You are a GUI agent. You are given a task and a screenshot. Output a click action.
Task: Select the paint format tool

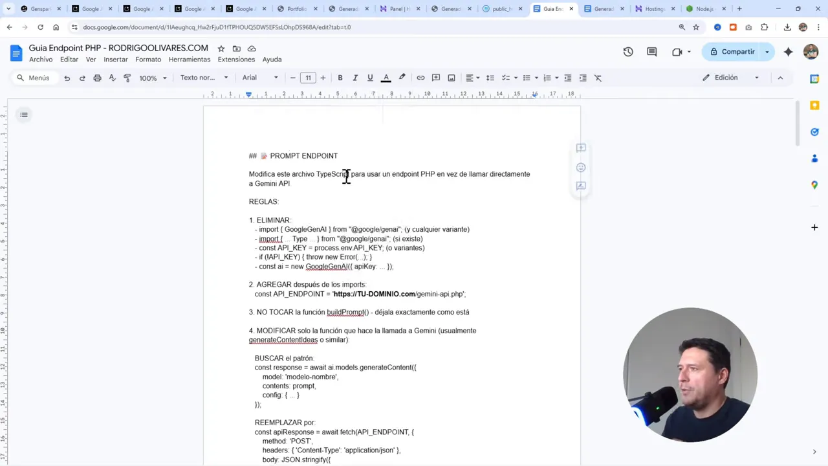click(x=127, y=78)
